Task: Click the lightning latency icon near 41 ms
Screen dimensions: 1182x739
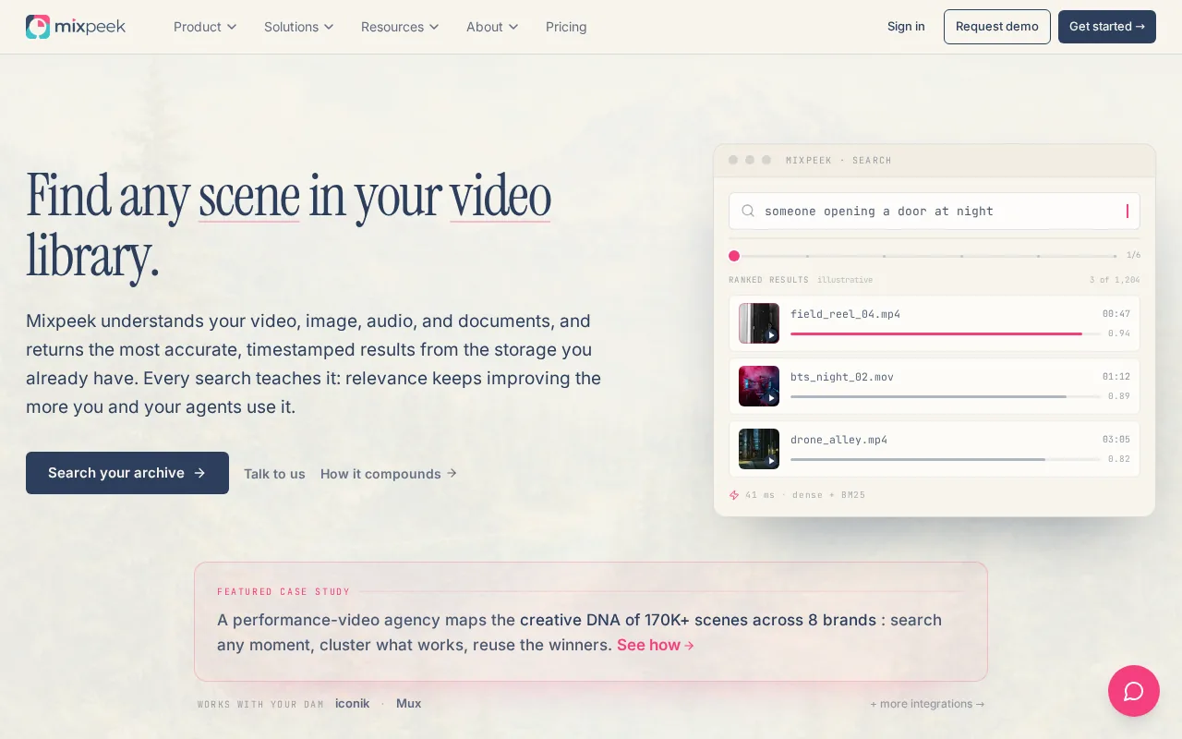Action: tap(734, 495)
